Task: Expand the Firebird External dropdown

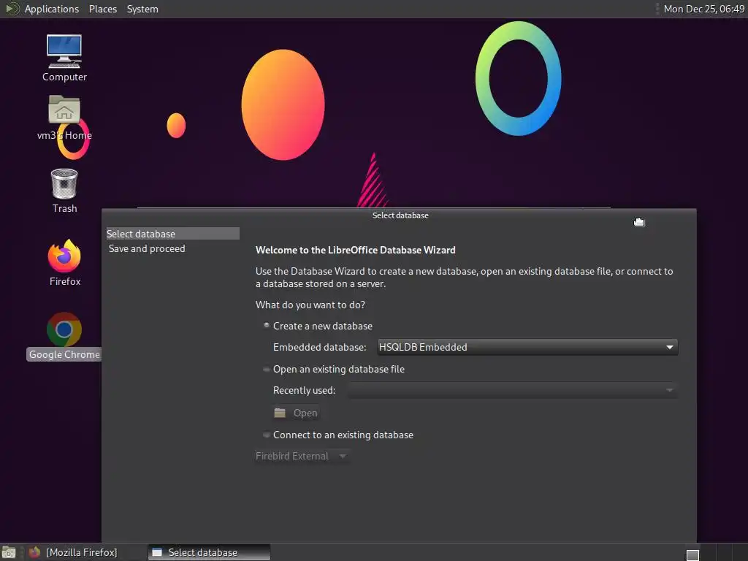Action: pos(302,456)
